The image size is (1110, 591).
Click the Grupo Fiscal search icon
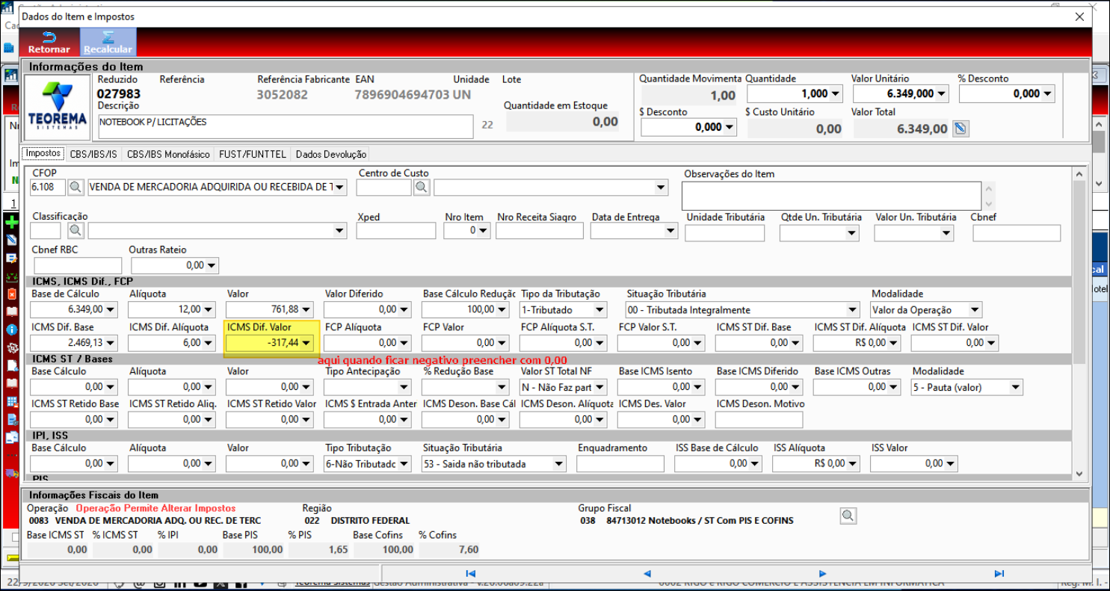point(848,516)
